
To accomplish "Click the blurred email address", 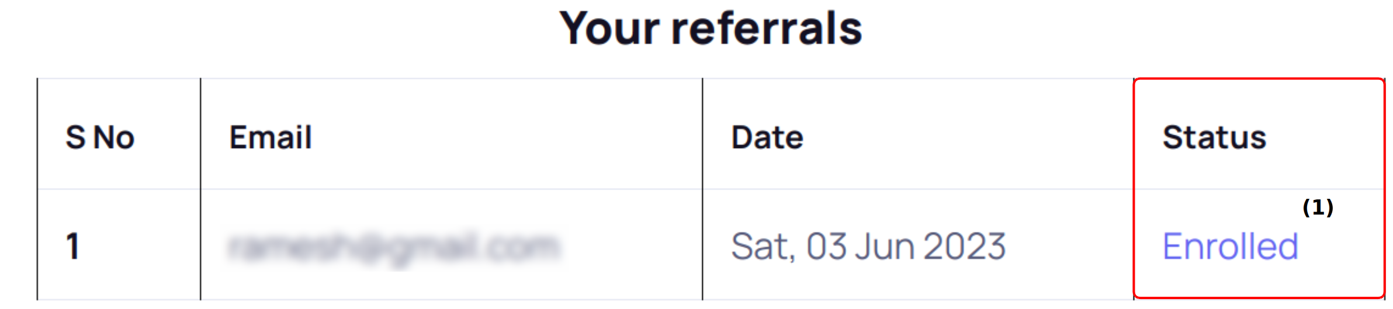I will pos(394,247).
